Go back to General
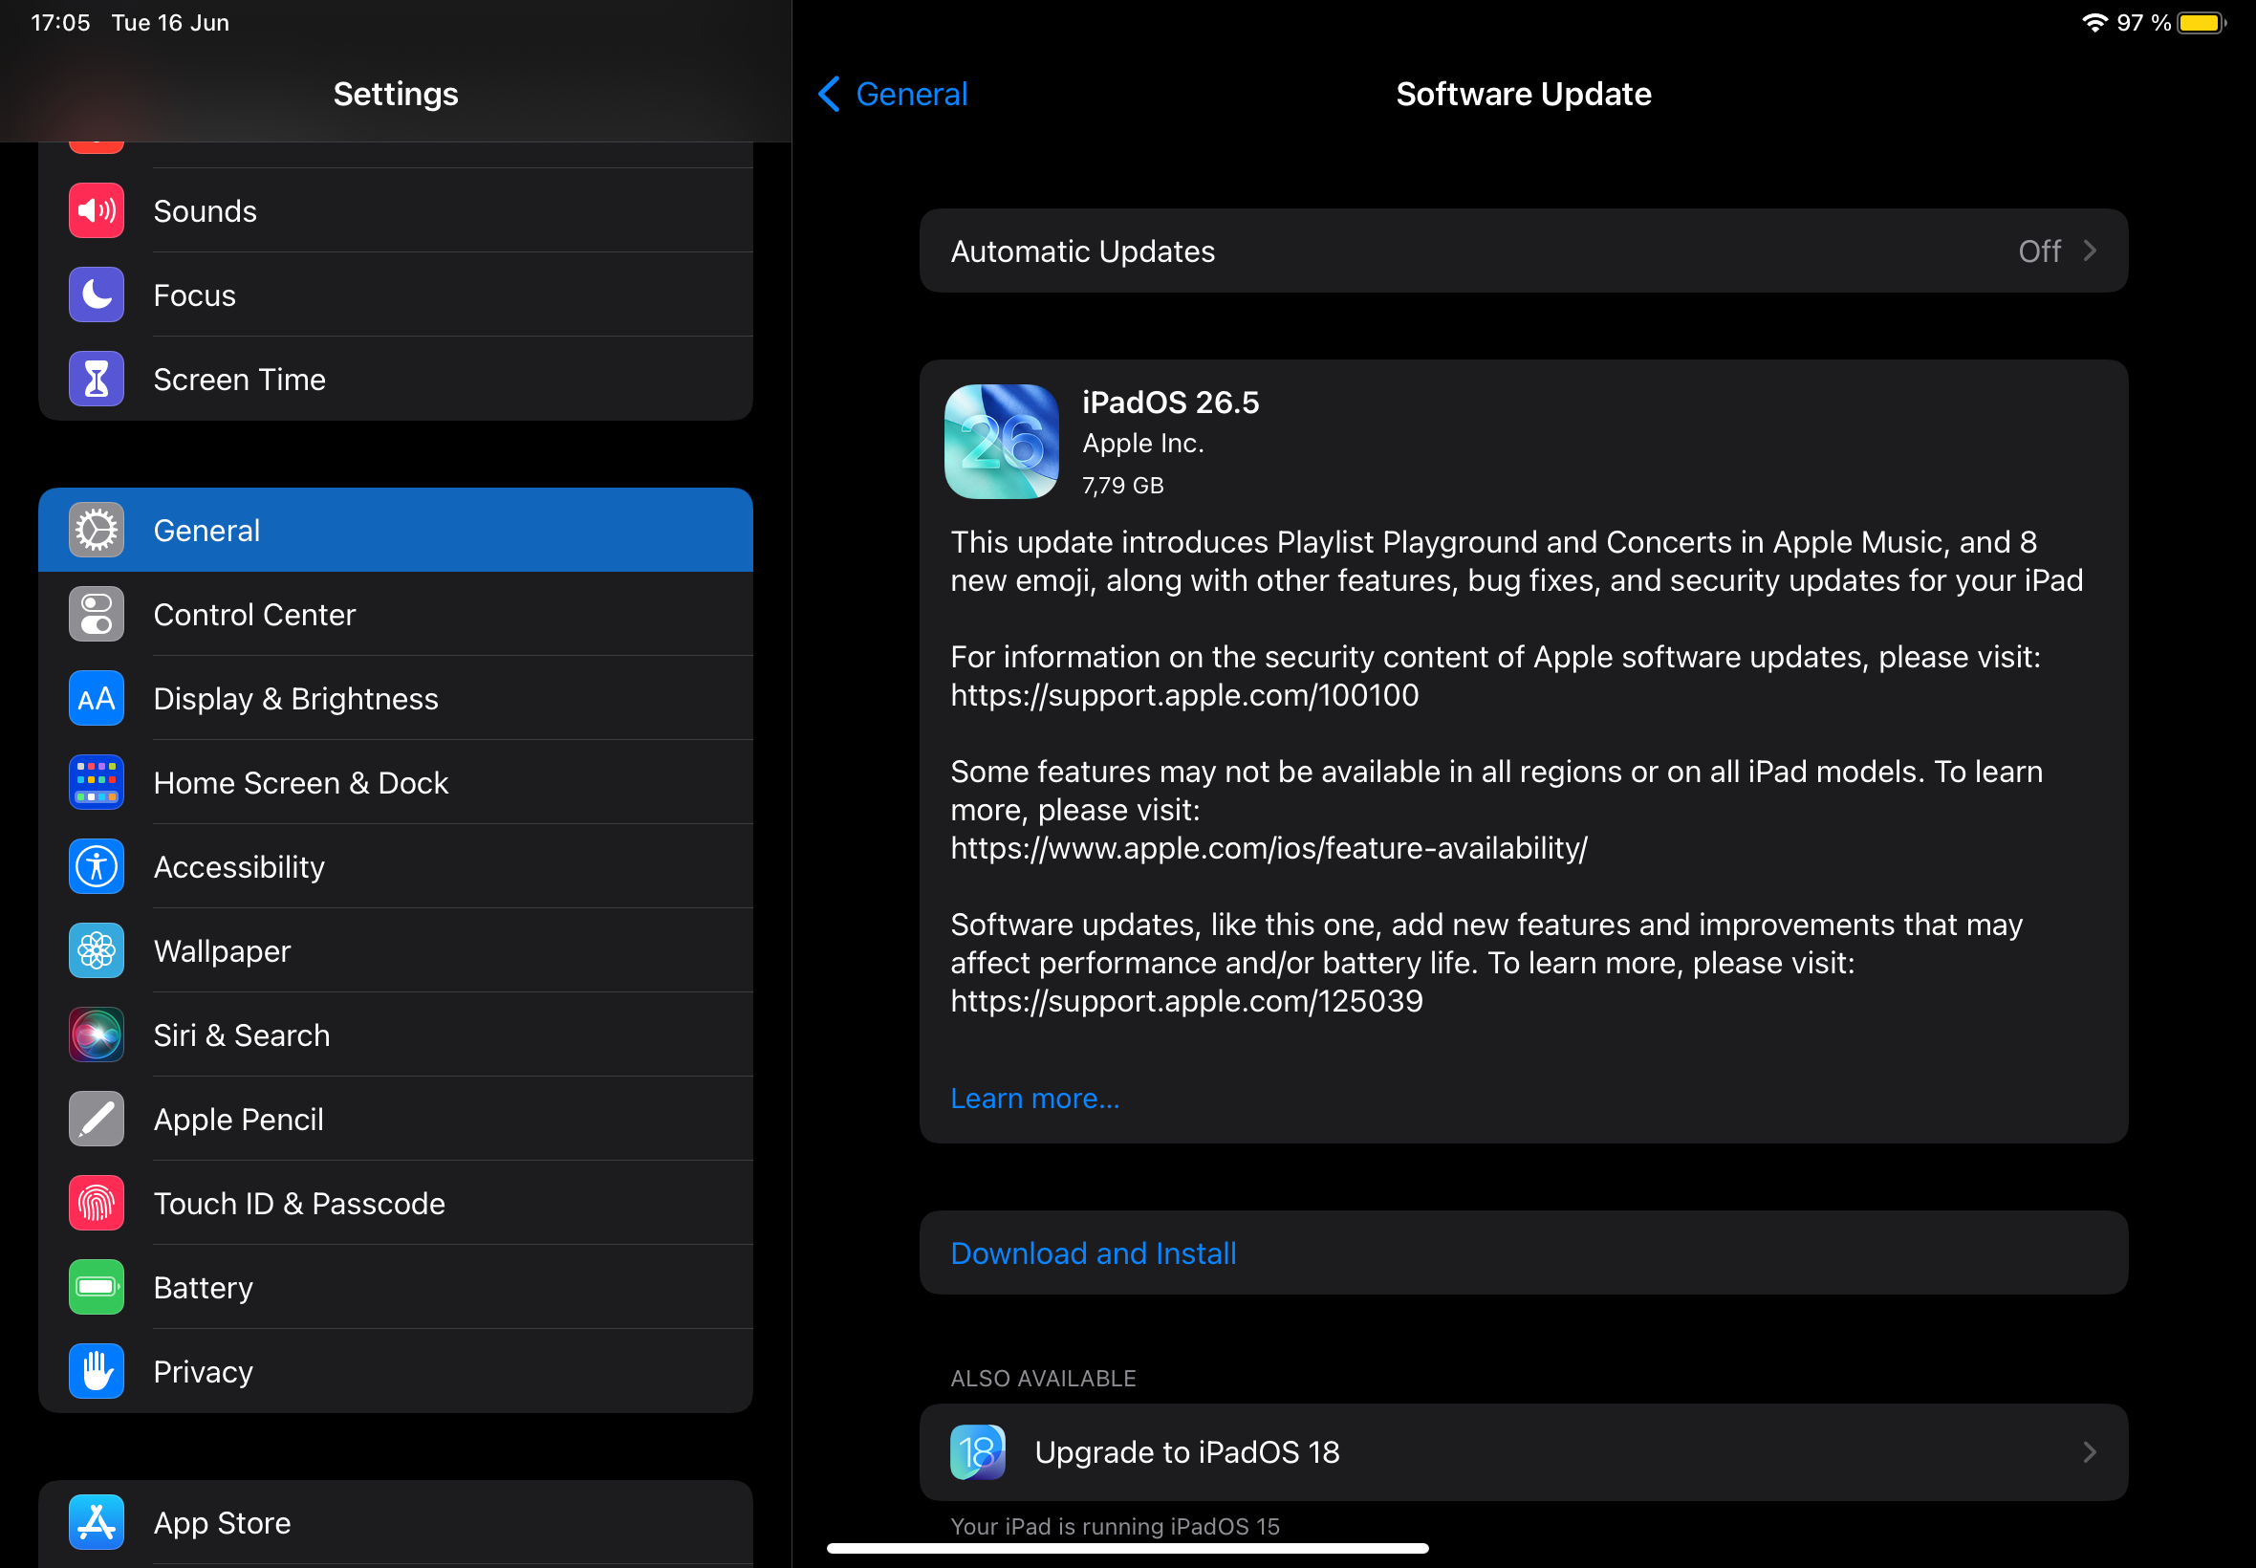 pos(893,95)
